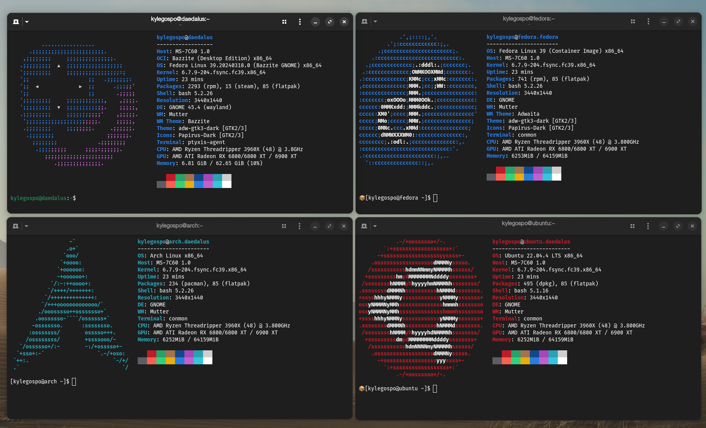706x428 pixels.
Task: Show the tab overview grid in ubuntu window
Action: click(x=632, y=226)
